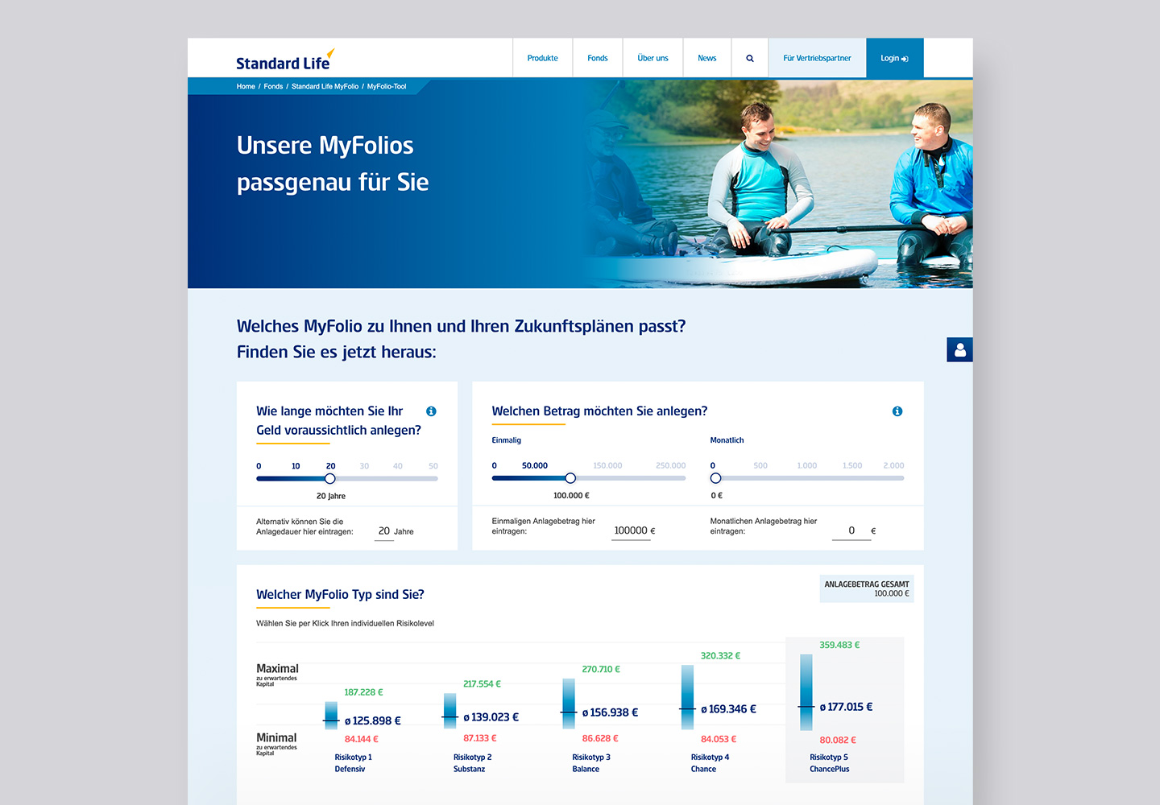Select Risikotyp 5 ChancePlus
The image size is (1160, 805).
830,763
